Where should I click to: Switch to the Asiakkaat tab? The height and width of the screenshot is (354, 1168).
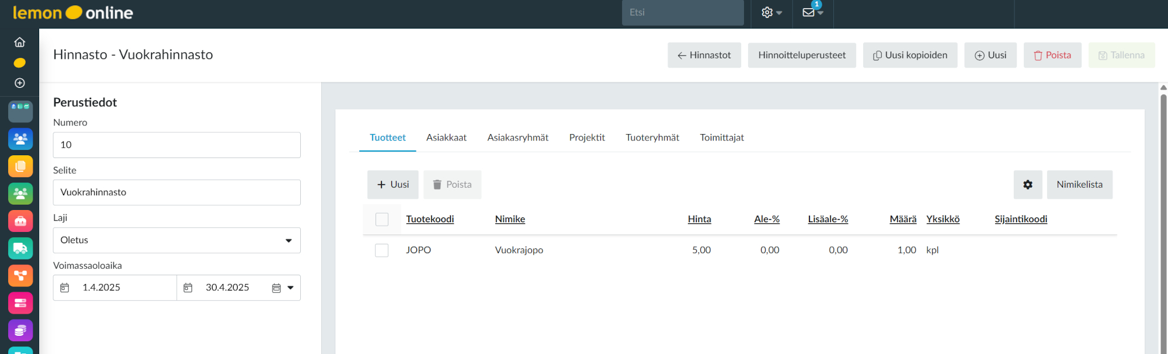point(446,138)
